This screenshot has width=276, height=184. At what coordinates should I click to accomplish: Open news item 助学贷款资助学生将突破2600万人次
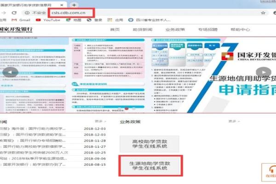(34, 153)
